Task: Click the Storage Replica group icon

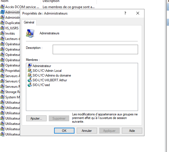Action: coord(3,92)
